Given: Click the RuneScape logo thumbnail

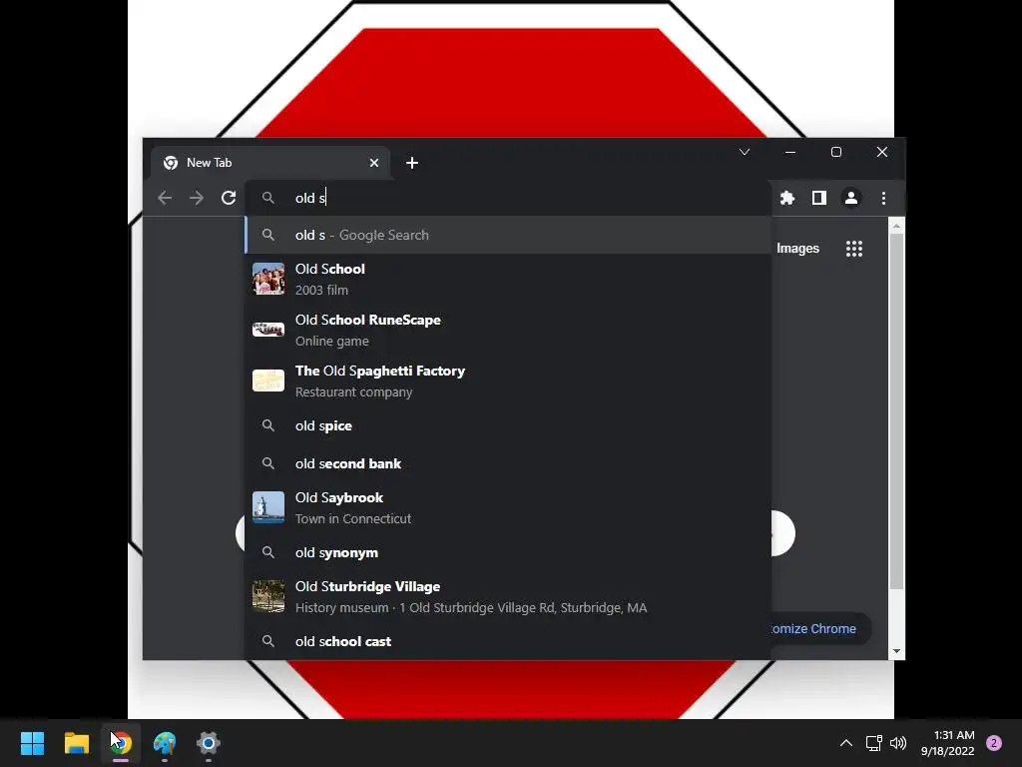Looking at the screenshot, I should tap(268, 330).
